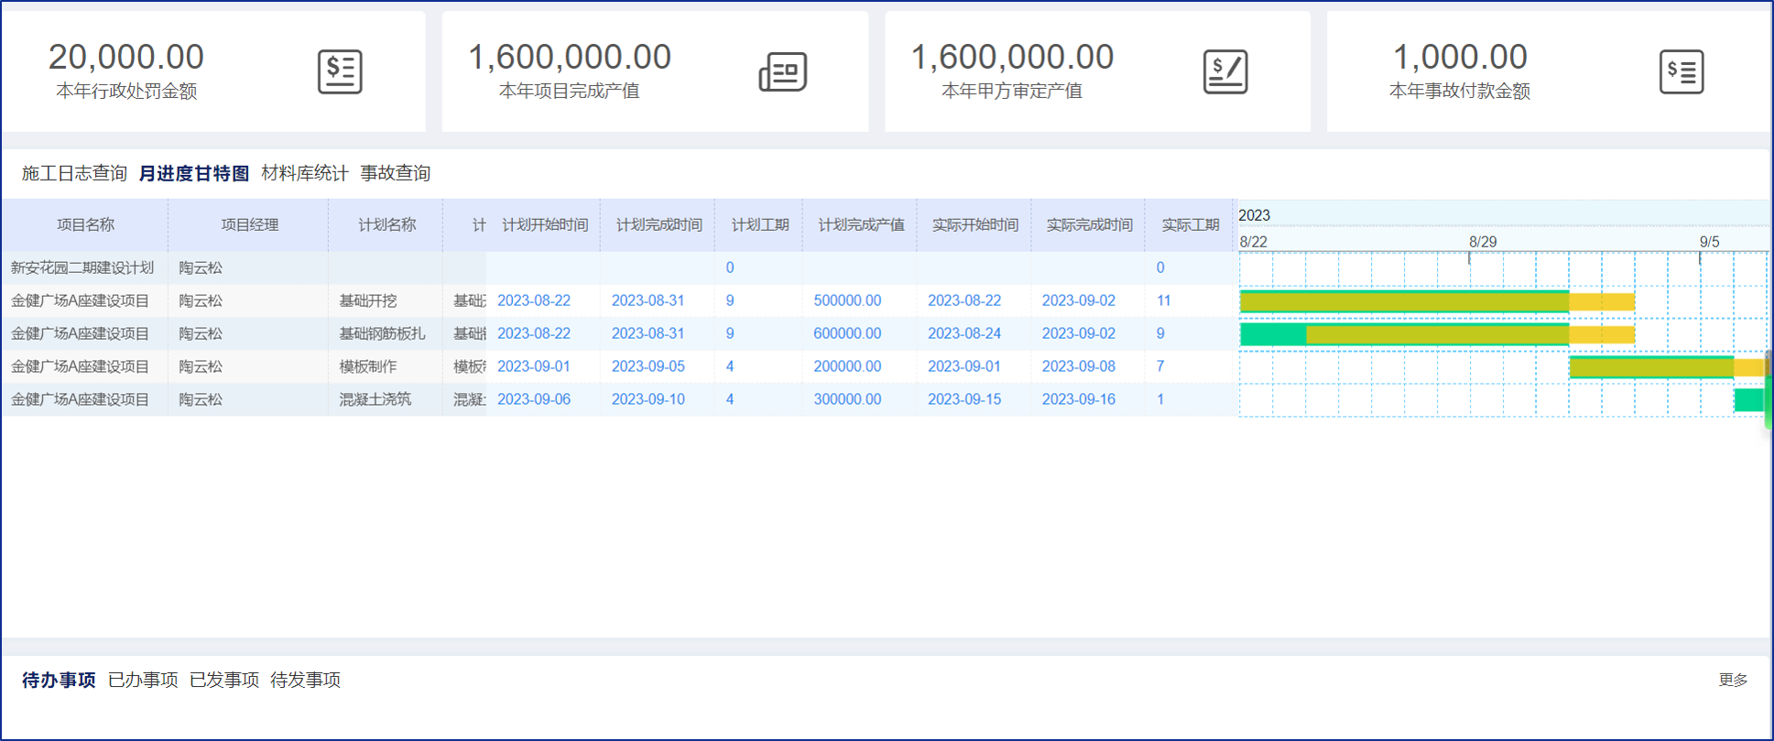Select the 待办事项 tab
The image size is (1774, 741).
coord(59,680)
